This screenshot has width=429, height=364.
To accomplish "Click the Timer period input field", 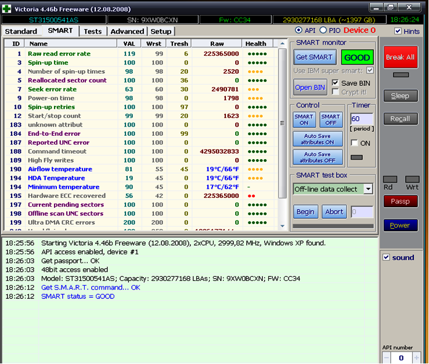I will (362, 119).
